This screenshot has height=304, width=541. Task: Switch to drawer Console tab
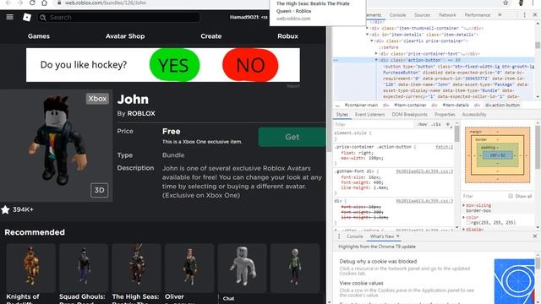point(355,236)
